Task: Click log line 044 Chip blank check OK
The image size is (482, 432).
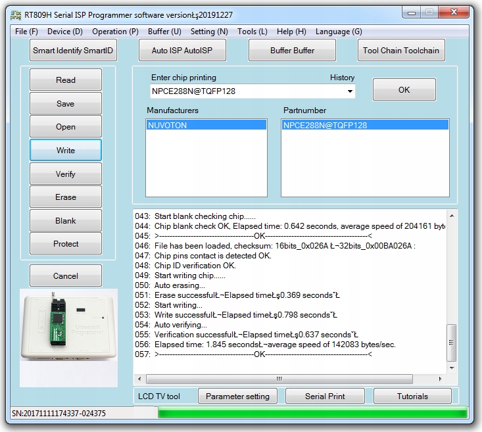Action: [x=290, y=226]
